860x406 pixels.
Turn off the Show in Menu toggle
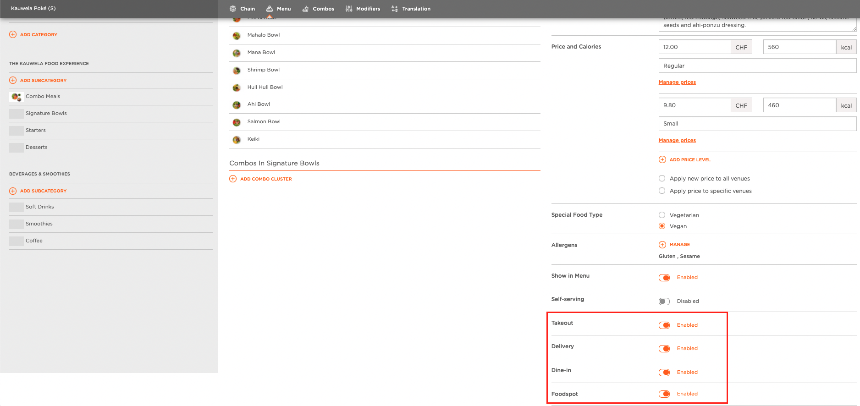click(664, 278)
